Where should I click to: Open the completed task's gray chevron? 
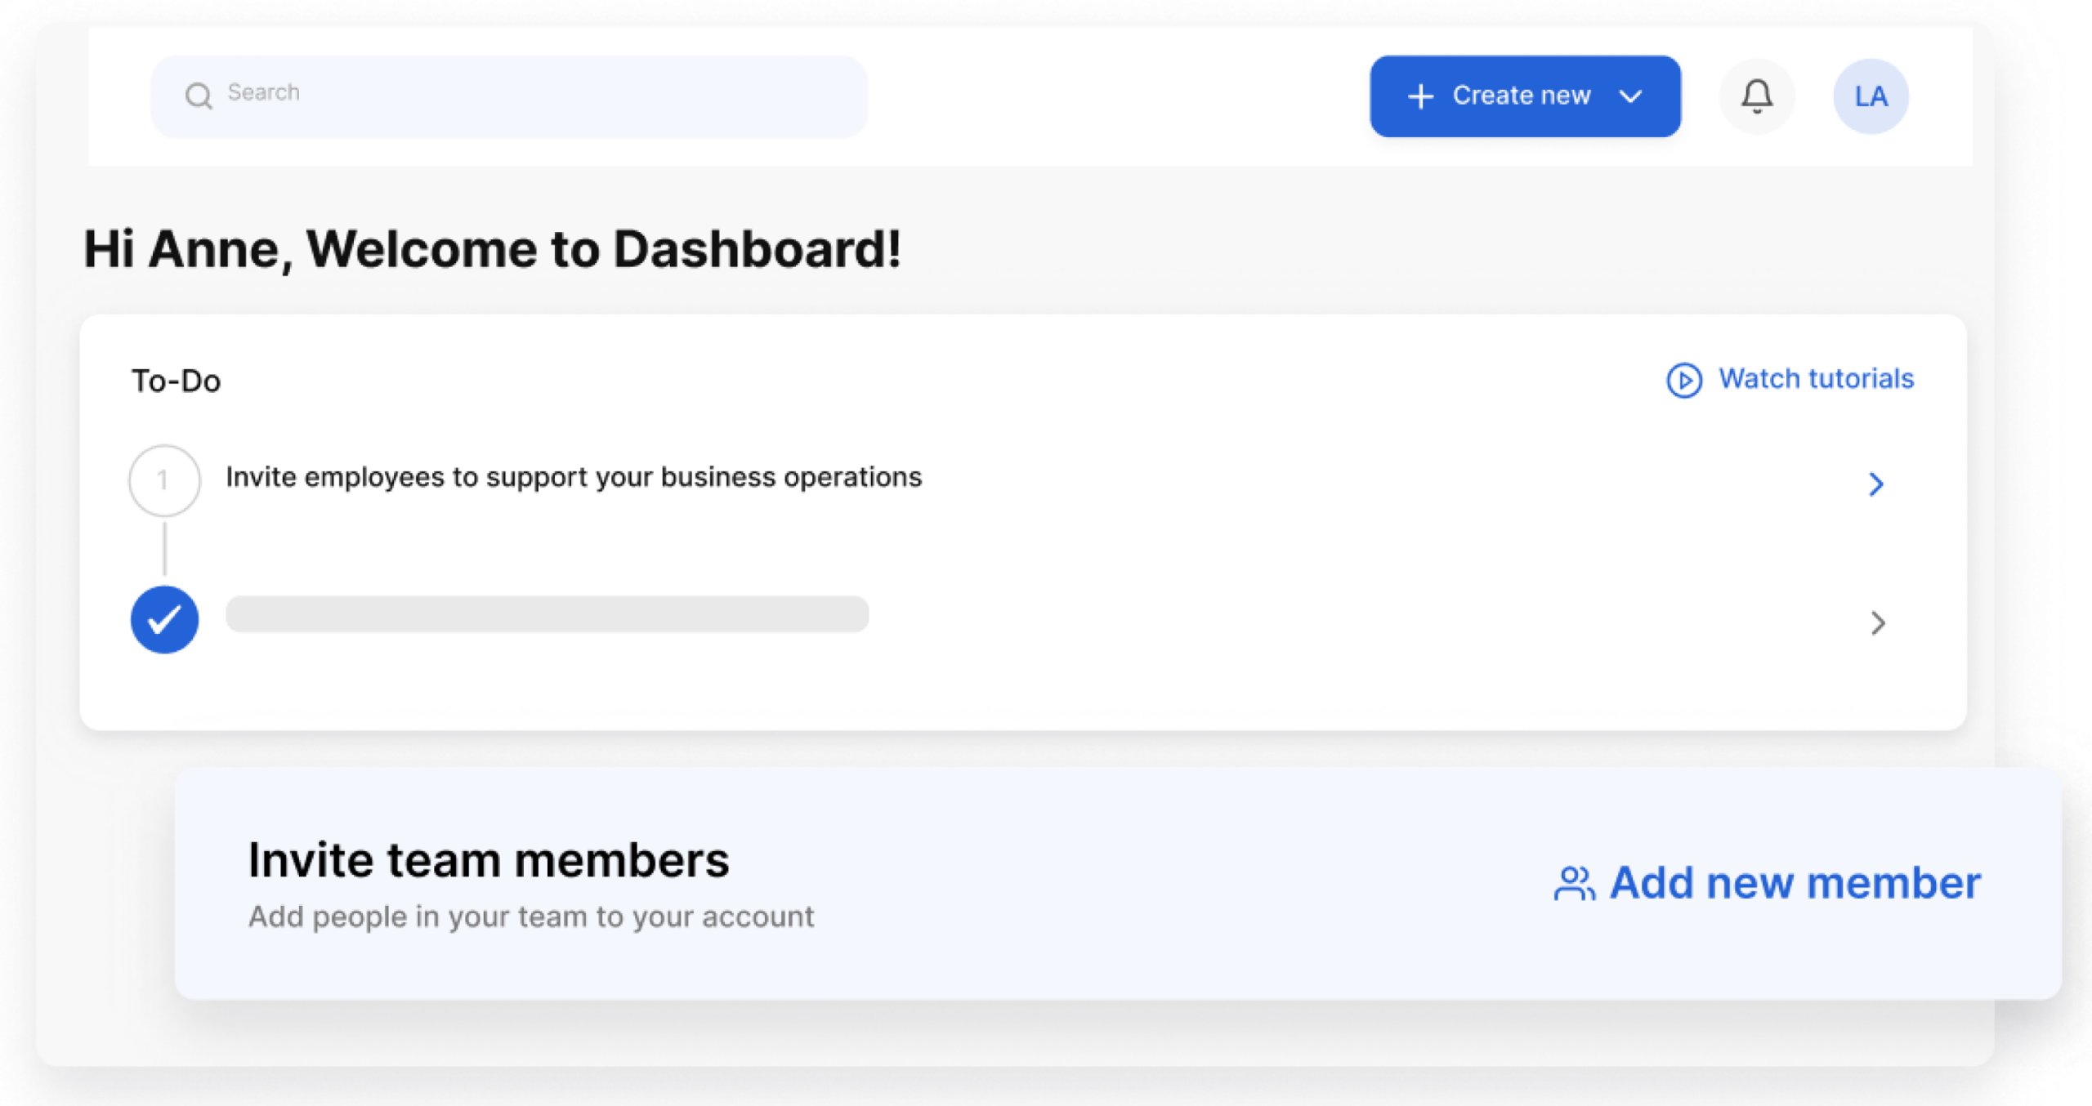click(1878, 623)
